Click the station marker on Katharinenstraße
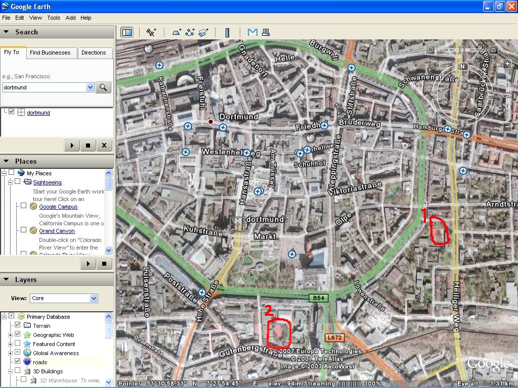The height and width of the screenshot is (388, 518). pyautogui.click(x=159, y=65)
